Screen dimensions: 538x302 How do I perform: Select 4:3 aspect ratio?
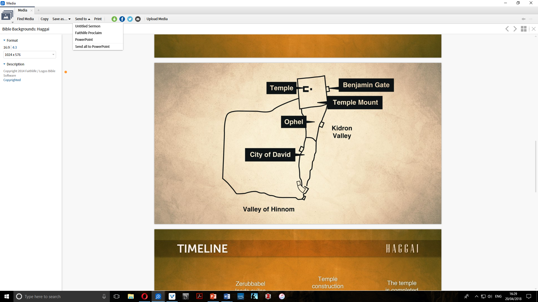tap(15, 48)
